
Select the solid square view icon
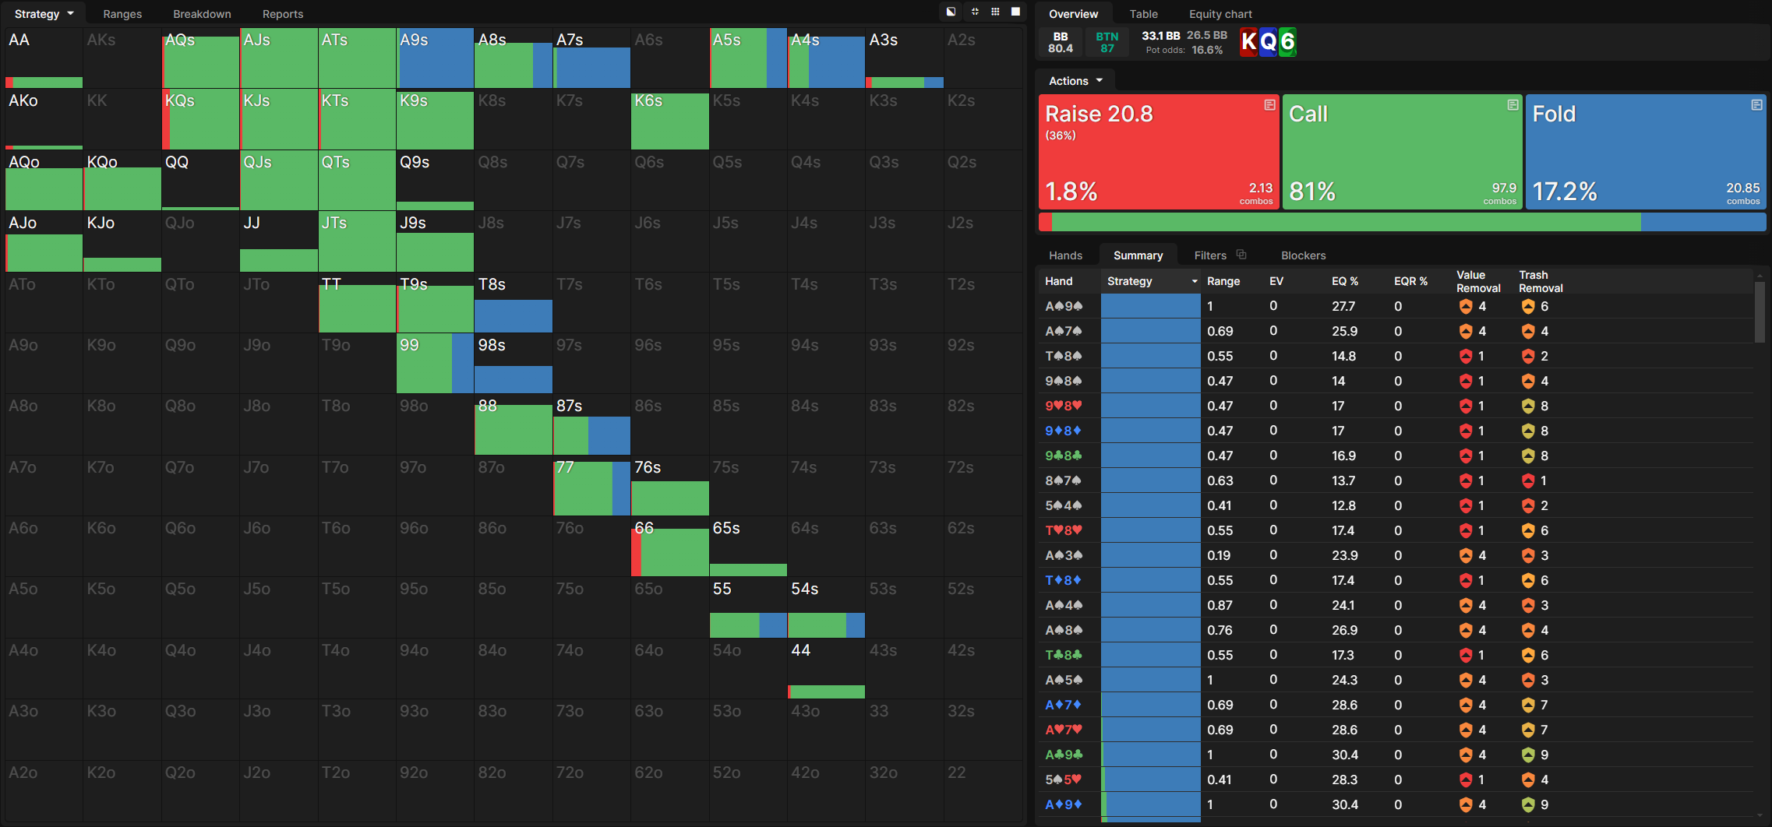coord(1015,12)
